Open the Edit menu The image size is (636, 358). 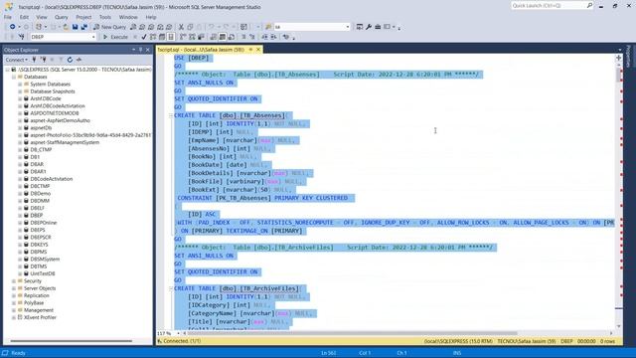pos(24,17)
